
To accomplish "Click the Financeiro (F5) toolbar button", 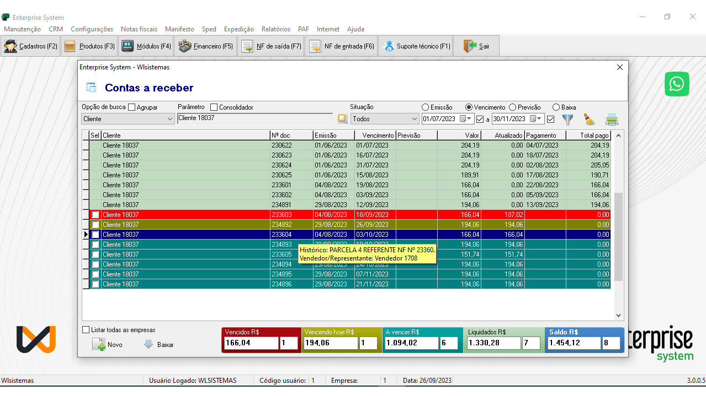I will coord(205,46).
